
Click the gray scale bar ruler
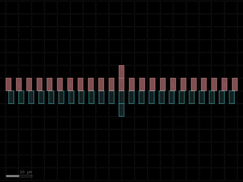(x=19, y=176)
